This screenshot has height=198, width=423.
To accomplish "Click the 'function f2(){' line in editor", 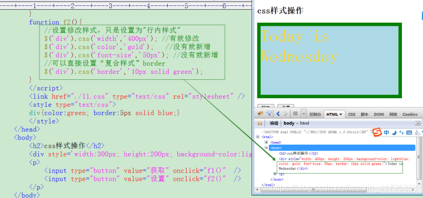I will [55, 22].
